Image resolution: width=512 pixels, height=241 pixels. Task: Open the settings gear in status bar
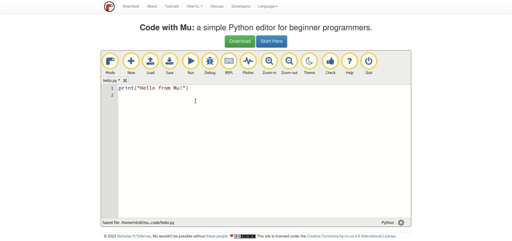(401, 223)
